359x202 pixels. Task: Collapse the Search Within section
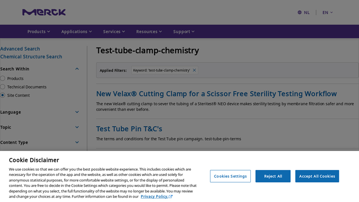click(x=77, y=69)
